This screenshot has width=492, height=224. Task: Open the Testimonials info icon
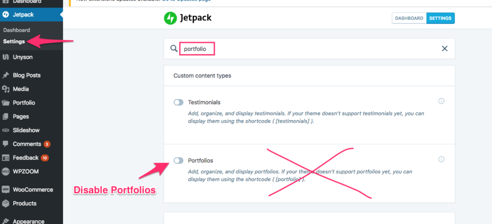442,101
